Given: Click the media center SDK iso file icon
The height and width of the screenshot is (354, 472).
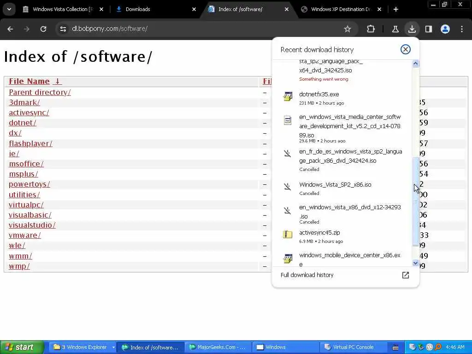Looking at the screenshot, I should click(288, 120).
